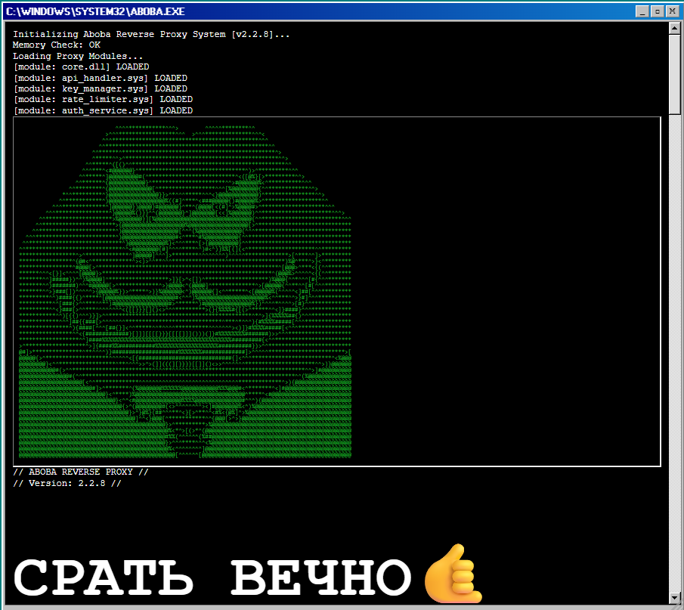
Task: Click the '[module: key_manager.sys] LOADED' line
Action: pyautogui.click(x=101, y=88)
